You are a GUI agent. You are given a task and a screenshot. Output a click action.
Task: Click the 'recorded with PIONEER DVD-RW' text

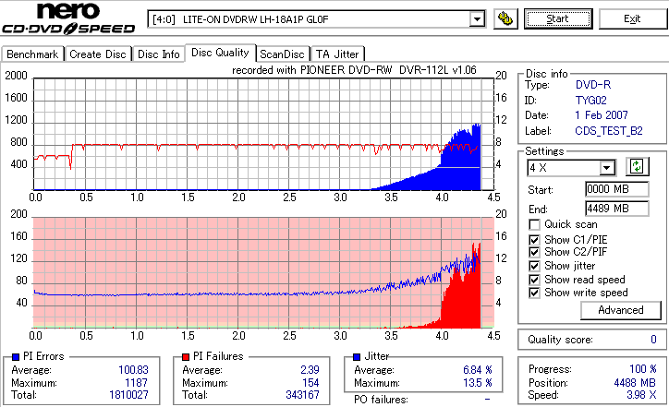pyautogui.click(x=311, y=70)
